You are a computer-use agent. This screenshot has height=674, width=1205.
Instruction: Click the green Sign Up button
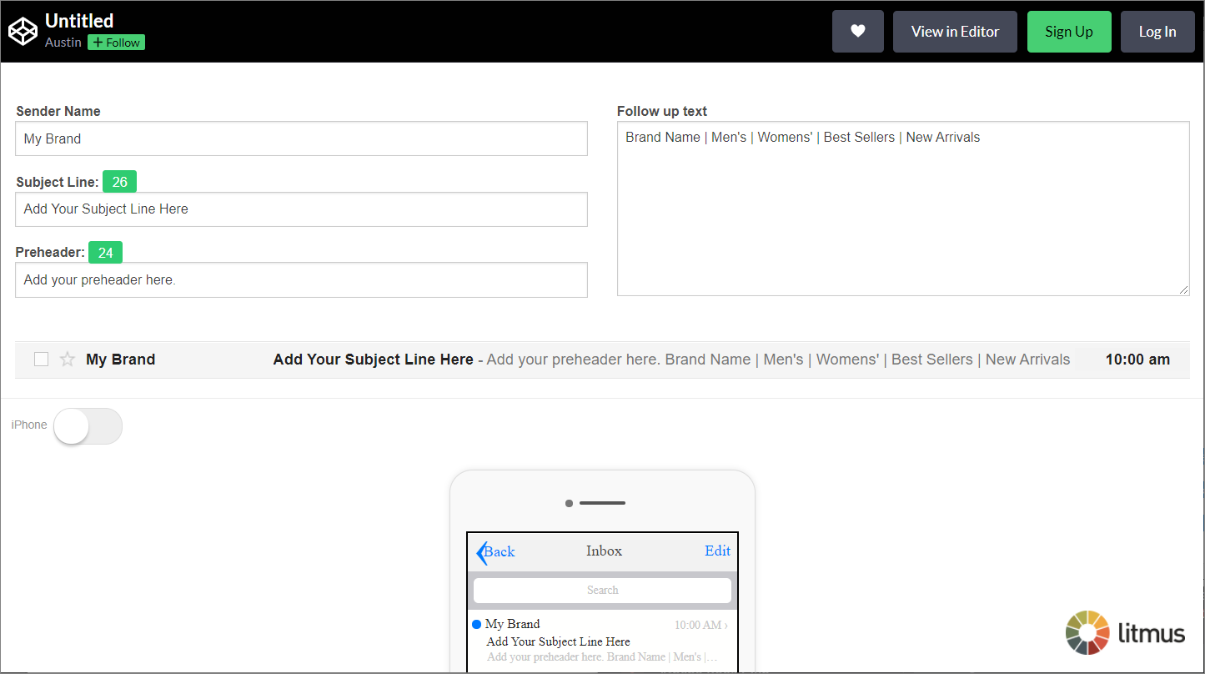click(1069, 32)
